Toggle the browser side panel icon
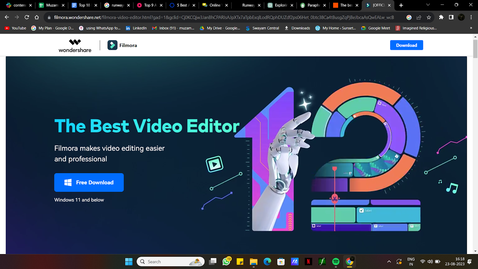The height and width of the screenshot is (269, 478). pyautogui.click(x=451, y=17)
